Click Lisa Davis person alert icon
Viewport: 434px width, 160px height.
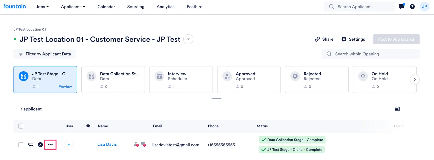pyautogui.click(x=136, y=144)
